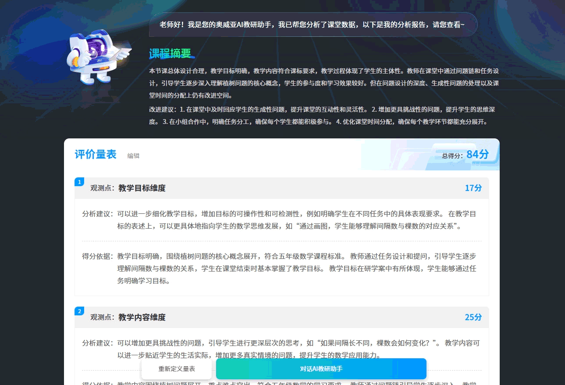Viewport: 565px width, 385px height.
Task: Click the number 1 observation point badge
Action: coord(79,181)
